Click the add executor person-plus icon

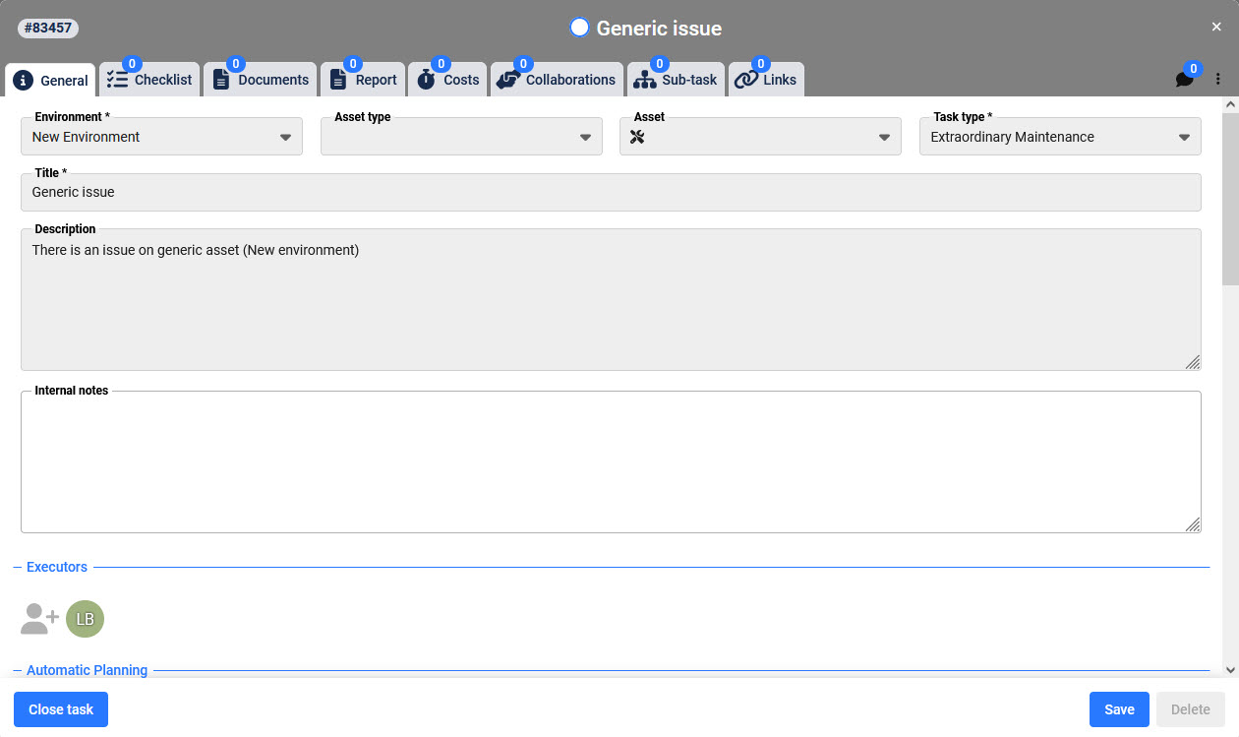coord(39,619)
